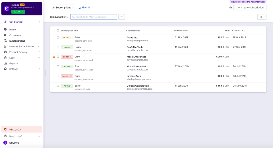Check the box for cbdemo_john-sub row
The width and height of the screenshot is (273, 148).
(x=58, y=37)
